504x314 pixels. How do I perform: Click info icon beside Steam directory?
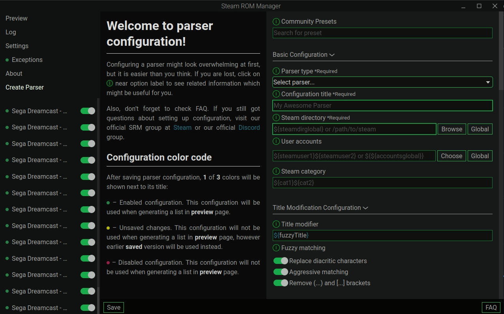coord(276,118)
